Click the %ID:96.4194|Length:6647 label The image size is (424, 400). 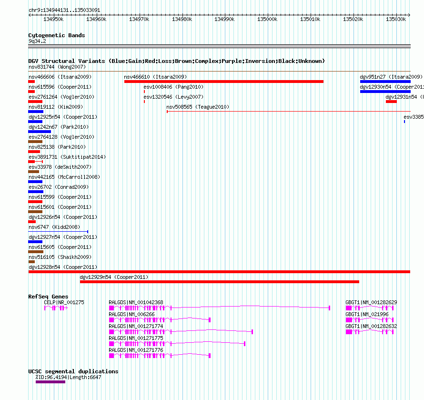(69, 377)
